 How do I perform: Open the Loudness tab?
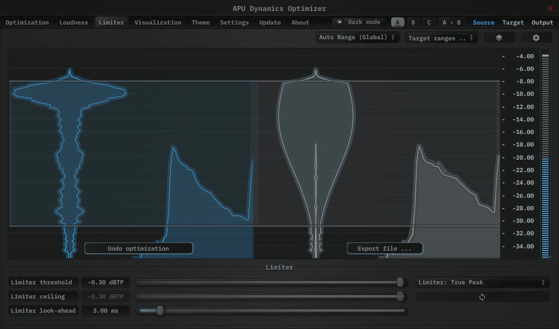coord(74,22)
